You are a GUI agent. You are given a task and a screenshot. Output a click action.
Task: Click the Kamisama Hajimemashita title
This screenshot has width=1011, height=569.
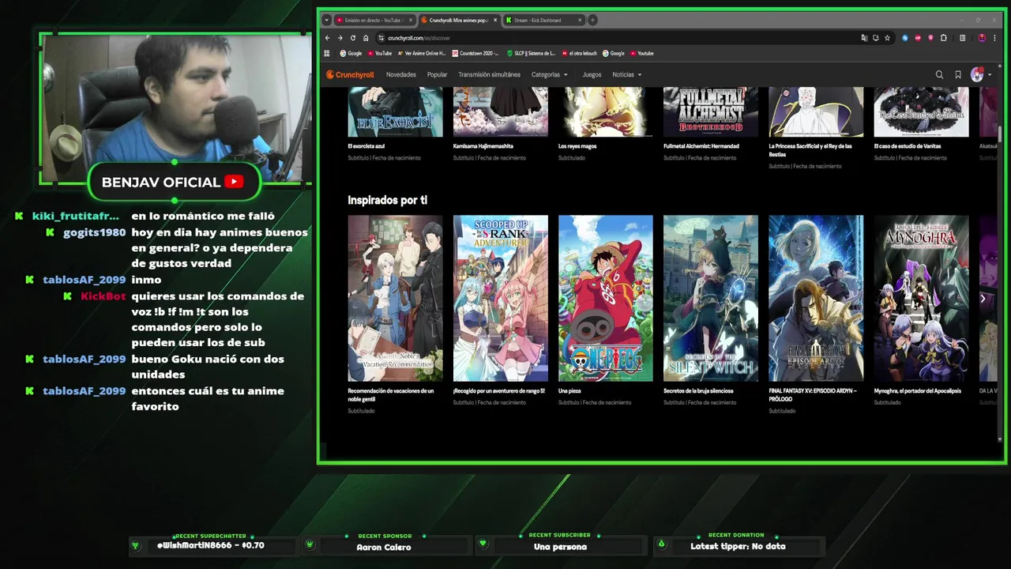pos(483,146)
